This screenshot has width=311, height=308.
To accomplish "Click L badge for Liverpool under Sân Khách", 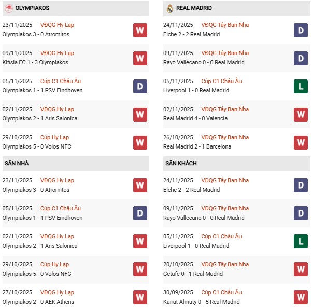I will pyautogui.click(x=301, y=242).
